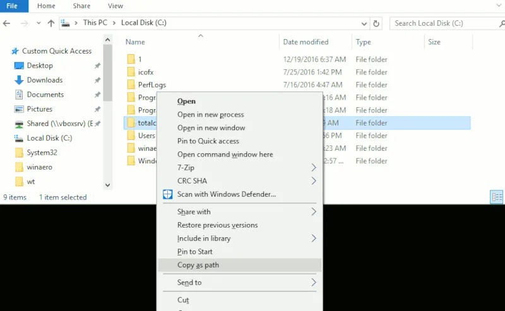The height and width of the screenshot is (311, 505).
Task: Expand the ribbon with the chevron
Action: point(499,5)
